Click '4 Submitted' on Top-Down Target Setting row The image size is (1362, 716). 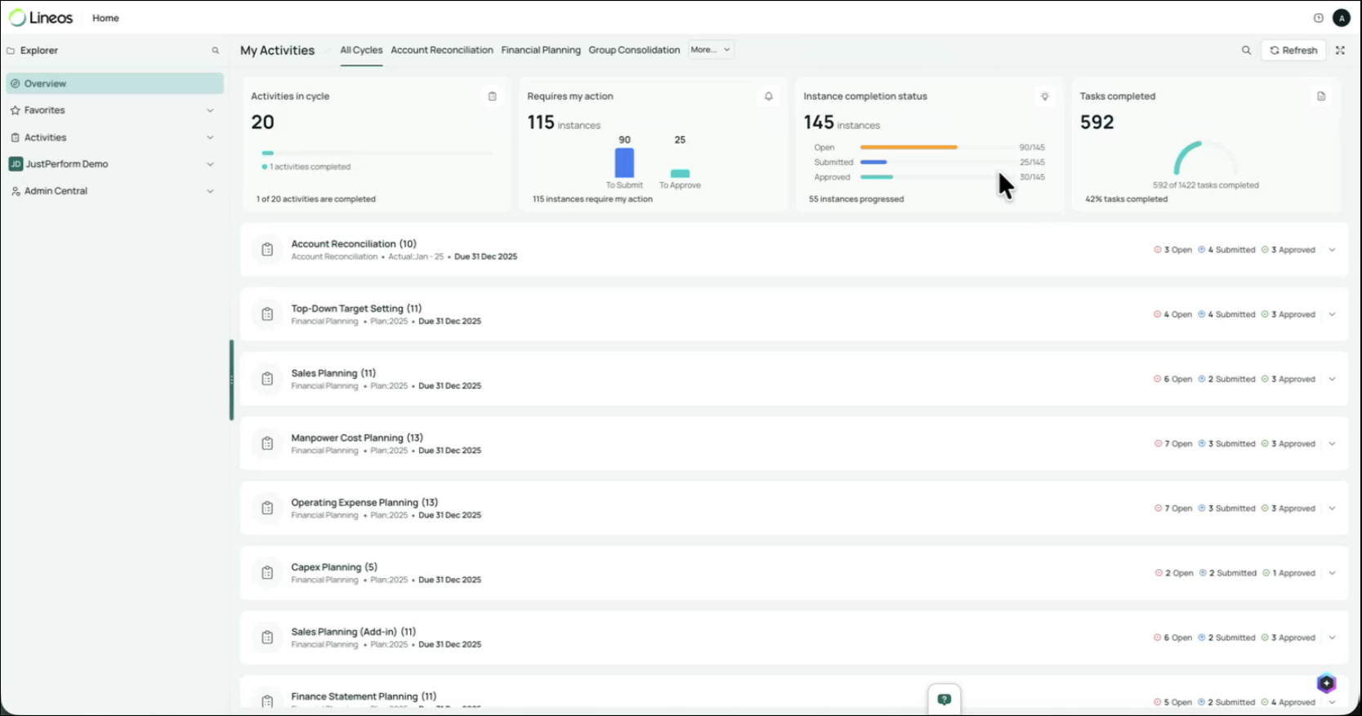1226,314
